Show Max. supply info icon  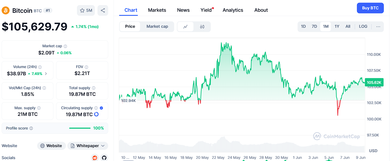tap(39, 108)
